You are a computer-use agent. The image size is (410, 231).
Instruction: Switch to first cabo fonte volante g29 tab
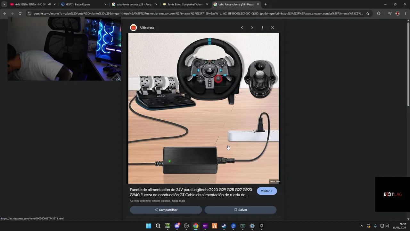pos(135,4)
